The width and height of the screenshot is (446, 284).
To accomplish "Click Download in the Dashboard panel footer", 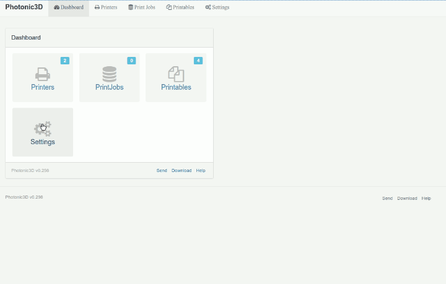I will point(181,170).
